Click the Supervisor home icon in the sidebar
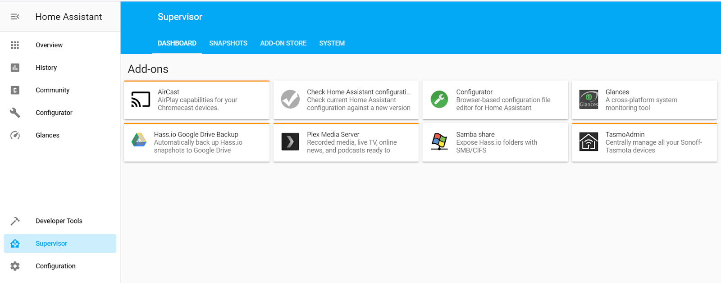Image resolution: width=721 pixels, height=283 pixels. click(15, 243)
